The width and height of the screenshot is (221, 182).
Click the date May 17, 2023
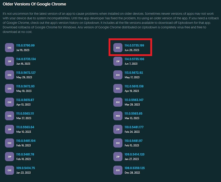coord(132,77)
